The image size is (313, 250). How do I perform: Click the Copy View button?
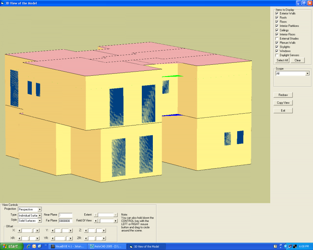[x=283, y=103]
